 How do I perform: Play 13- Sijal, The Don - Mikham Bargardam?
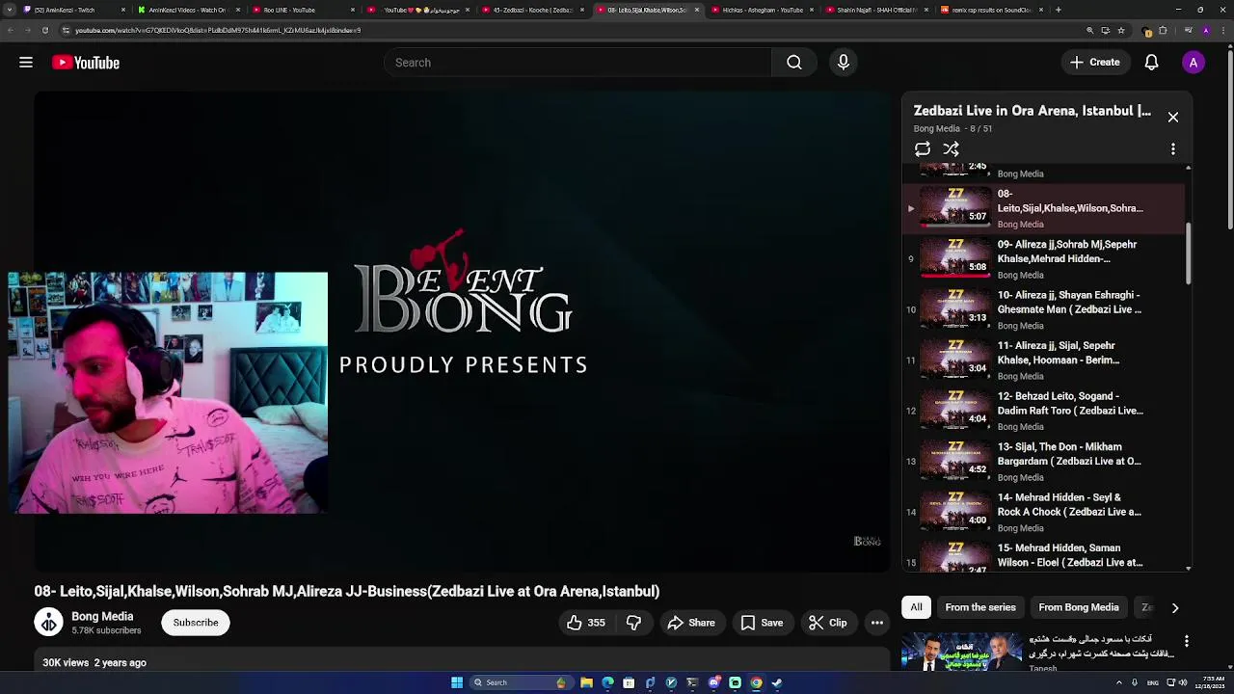click(x=1043, y=461)
